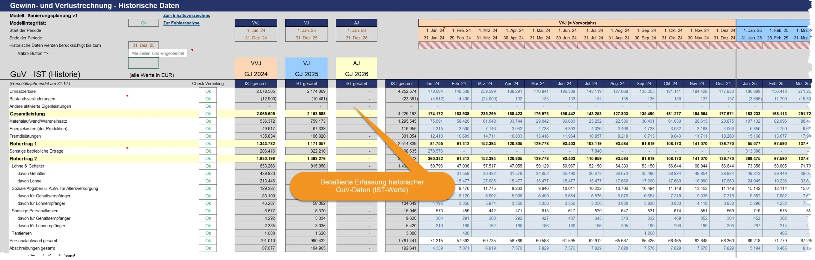Viewport: 815px width, 260px height.
Task: Click the Makro-Button cell with green border
Action: [x=143, y=63]
